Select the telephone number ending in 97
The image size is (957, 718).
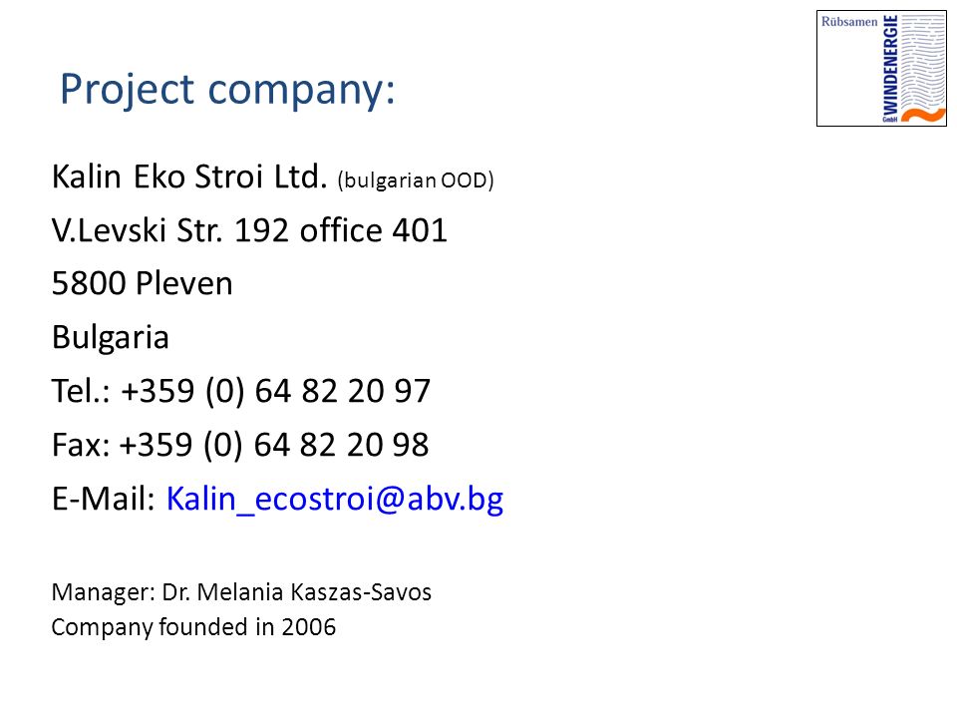pyautogui.click(x=276, y=391)
